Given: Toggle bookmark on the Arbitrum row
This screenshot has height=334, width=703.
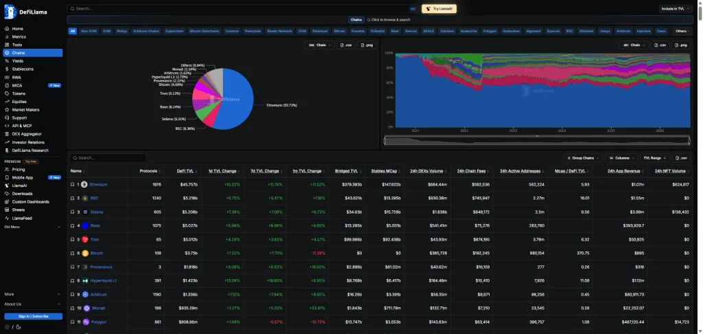Looking at the screenshot, I should [72, 295].
